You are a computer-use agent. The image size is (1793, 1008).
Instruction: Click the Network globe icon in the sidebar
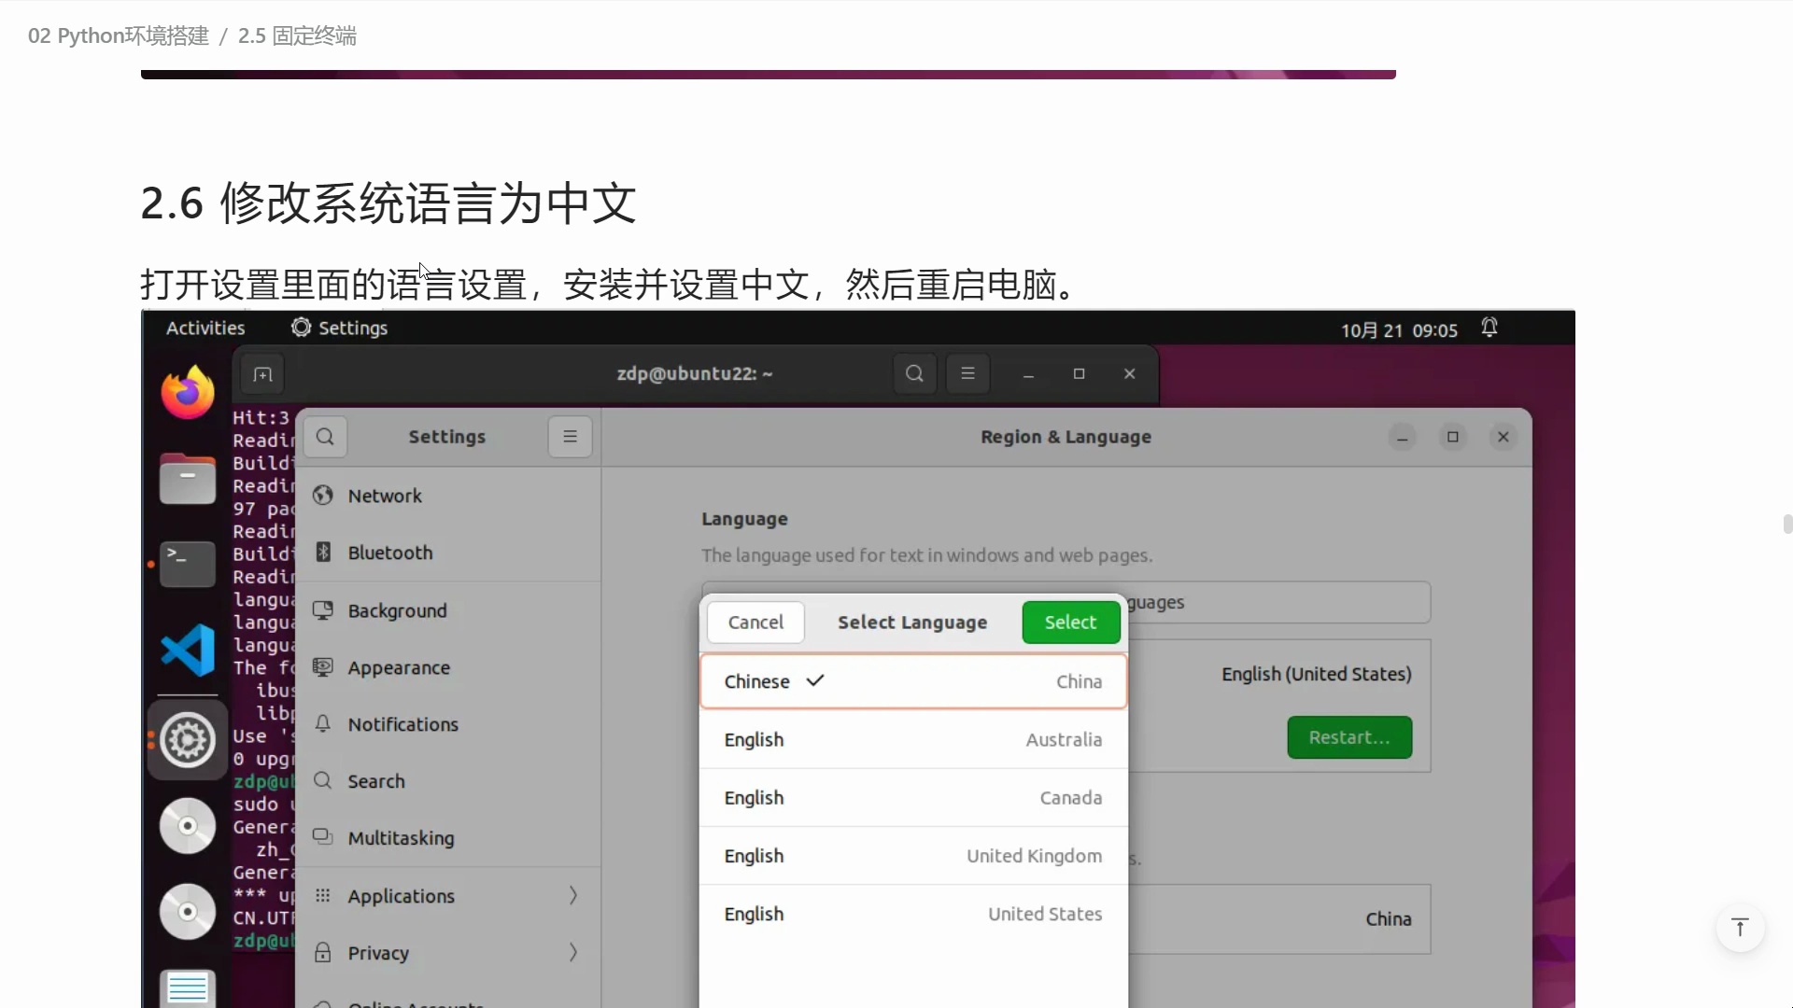(x=323, y=496)
